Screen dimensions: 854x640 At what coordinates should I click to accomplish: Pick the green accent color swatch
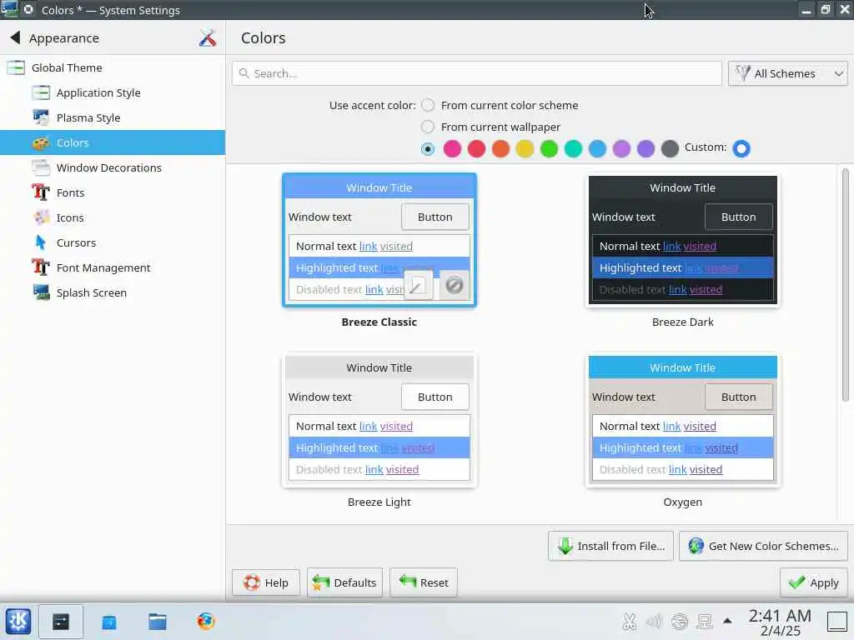pos(549,148)
